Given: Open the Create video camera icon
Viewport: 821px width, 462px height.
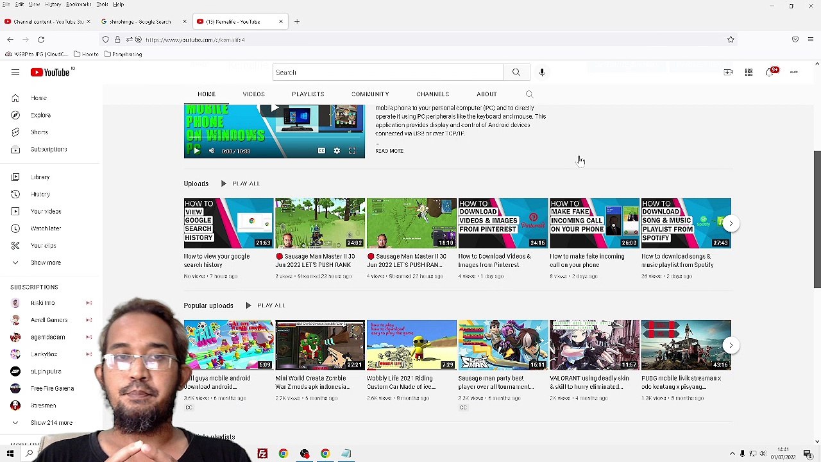Looking at the screenshot, I should (728, 73).
